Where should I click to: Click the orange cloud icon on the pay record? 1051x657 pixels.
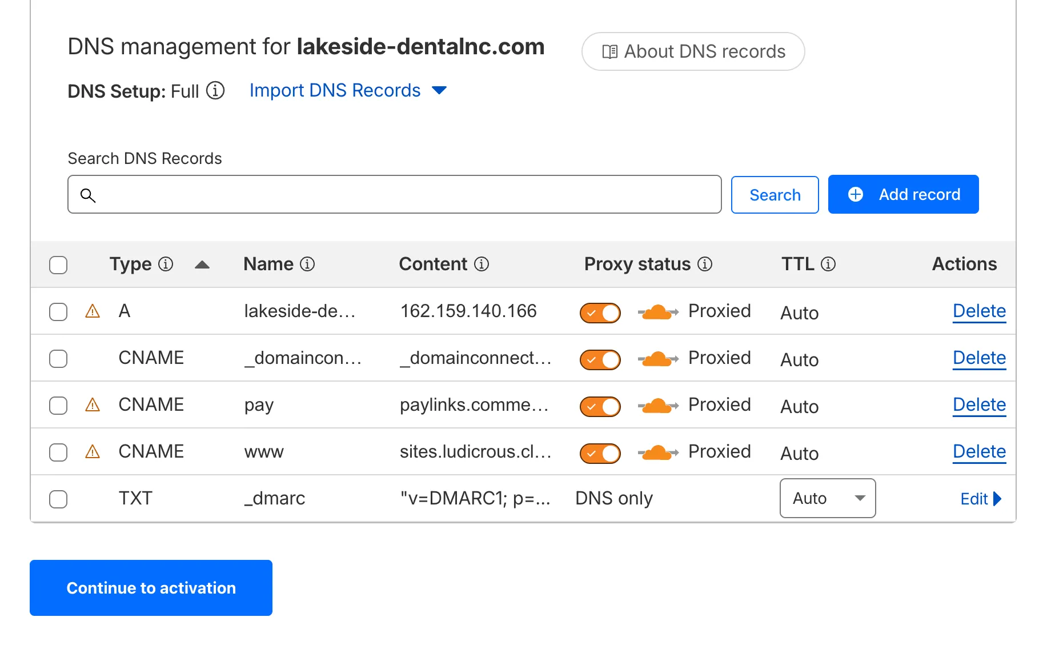click(x=656, y=406)
